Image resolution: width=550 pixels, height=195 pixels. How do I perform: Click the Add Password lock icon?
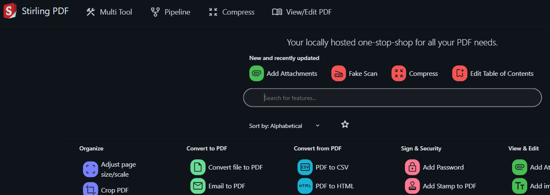click(412, 167)
